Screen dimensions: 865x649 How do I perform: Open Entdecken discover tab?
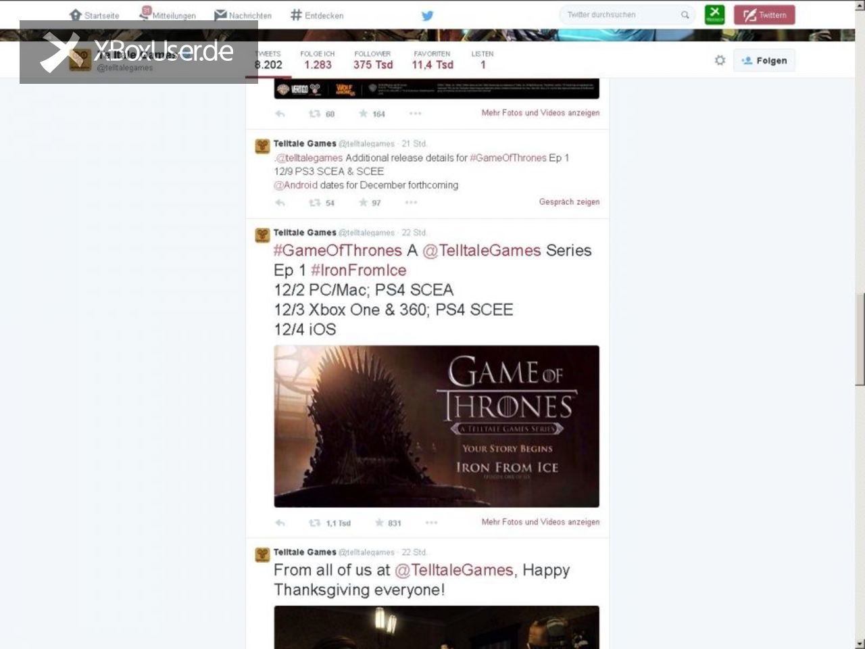[317, 15]
